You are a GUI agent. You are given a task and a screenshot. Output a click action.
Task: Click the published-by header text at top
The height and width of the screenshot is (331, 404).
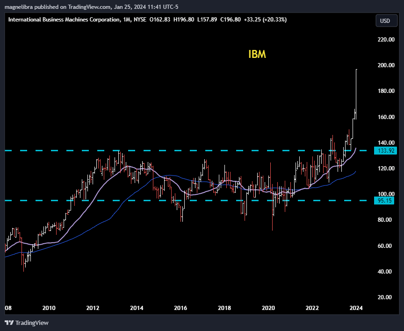(92, 7)
